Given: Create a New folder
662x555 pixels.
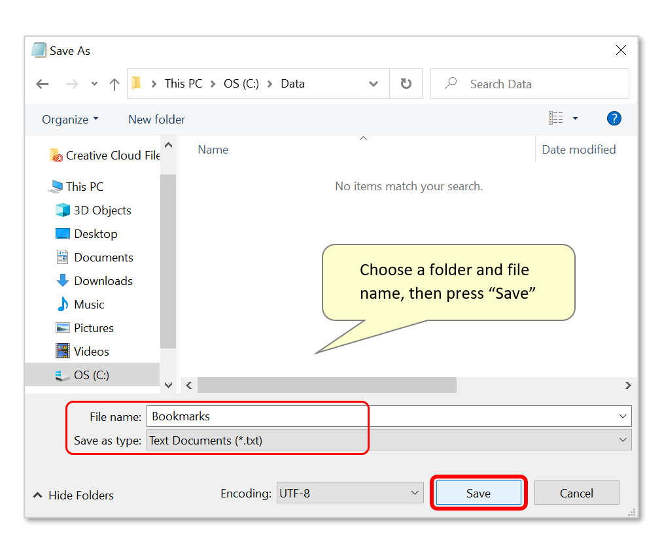Looking at the screenshot, I should [x=156, y=120].
